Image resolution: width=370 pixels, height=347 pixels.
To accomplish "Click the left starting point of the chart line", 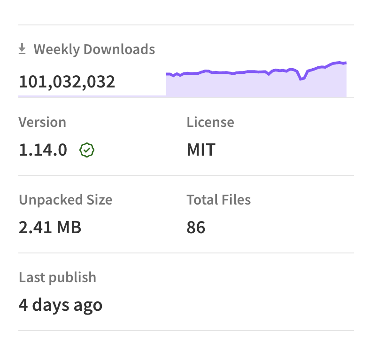I will point(168,74).
